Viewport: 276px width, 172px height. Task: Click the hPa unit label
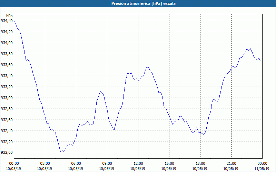pyautogui.click(x=9, y=16)
